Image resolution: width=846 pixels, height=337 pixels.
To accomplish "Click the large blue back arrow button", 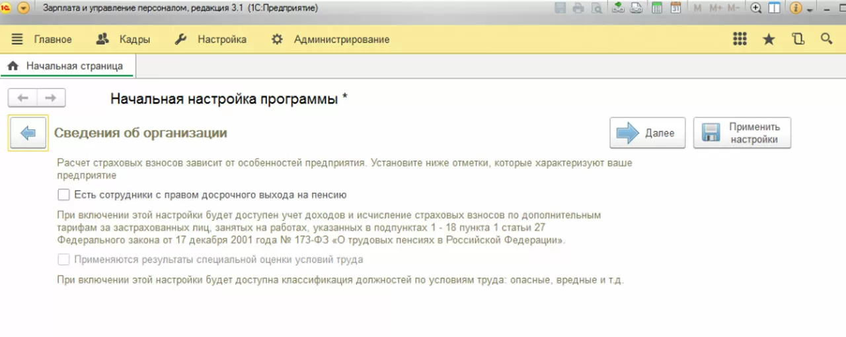I will coord(28,133).
